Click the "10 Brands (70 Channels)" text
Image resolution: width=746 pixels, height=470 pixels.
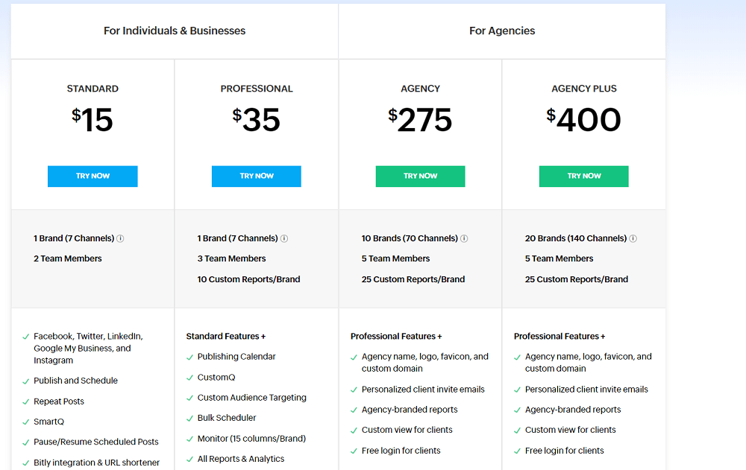[x=410, y=238]
